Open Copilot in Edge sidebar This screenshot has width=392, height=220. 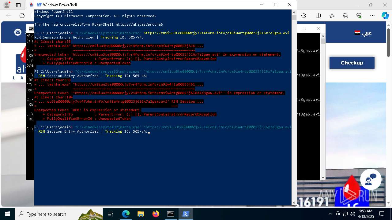point(385,16)
